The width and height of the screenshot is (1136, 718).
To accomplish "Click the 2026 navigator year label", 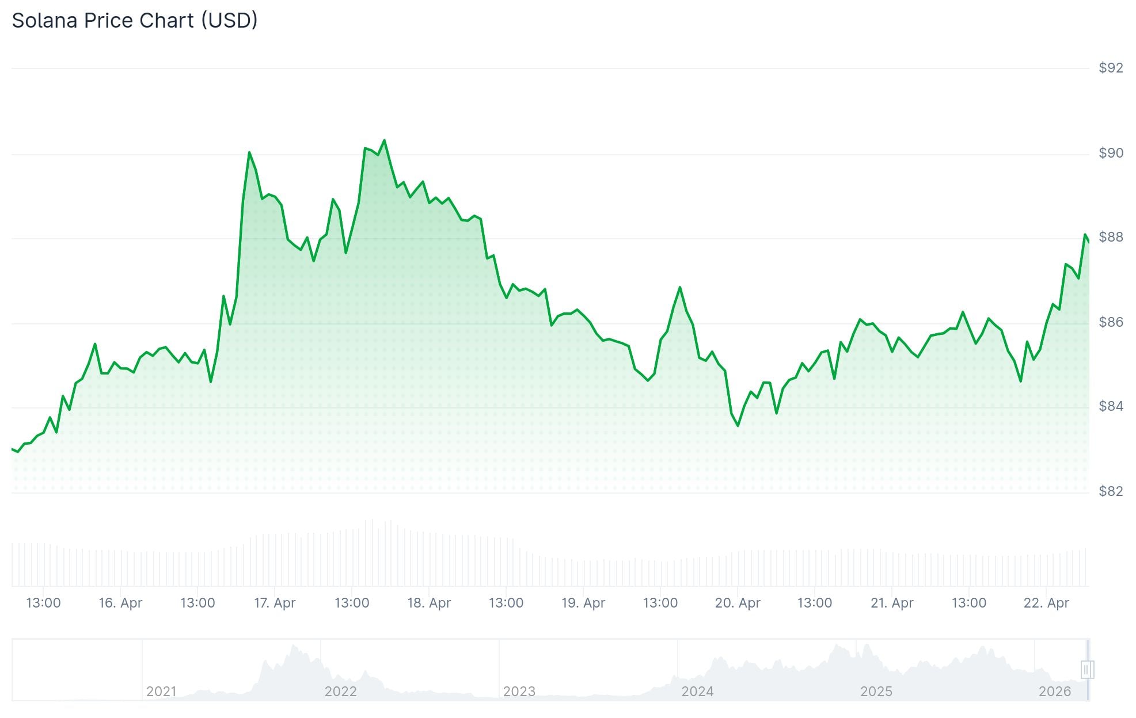I will coord(1054,691).
